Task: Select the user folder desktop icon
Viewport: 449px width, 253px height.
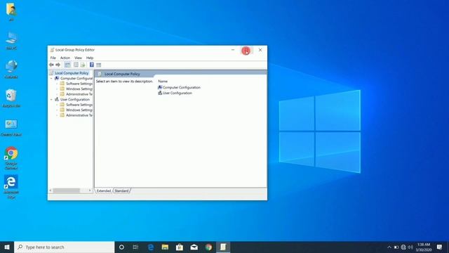Action: pyautogui.click(x=11, y=12)
